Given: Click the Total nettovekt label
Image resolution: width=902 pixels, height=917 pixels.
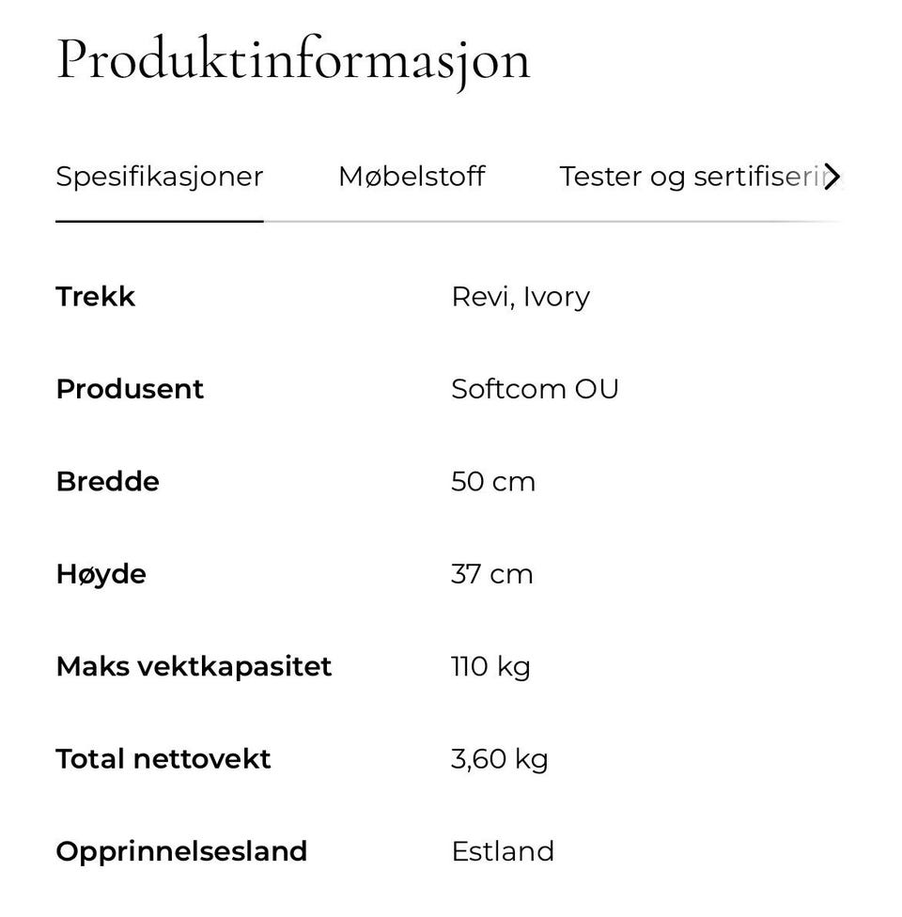Looking at the screenshot, I should [x=163, y=759].
